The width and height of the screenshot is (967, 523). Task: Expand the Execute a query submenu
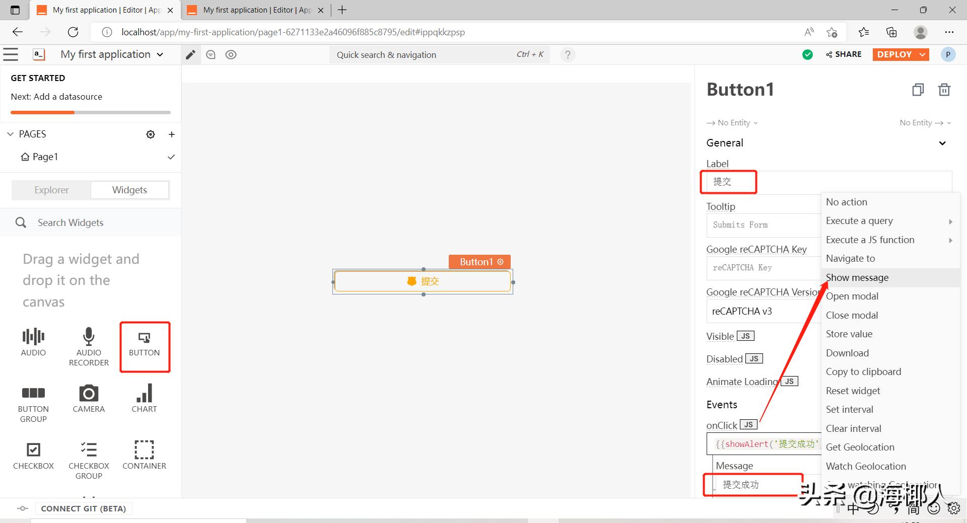tap(890, 221)
